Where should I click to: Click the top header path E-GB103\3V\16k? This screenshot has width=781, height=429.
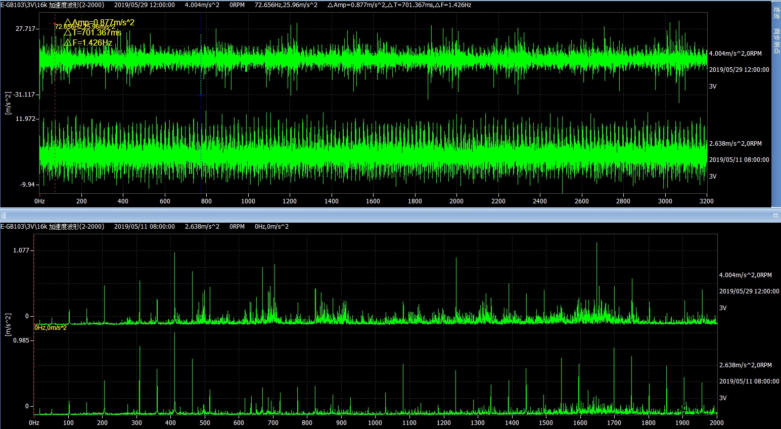(24, 5)
